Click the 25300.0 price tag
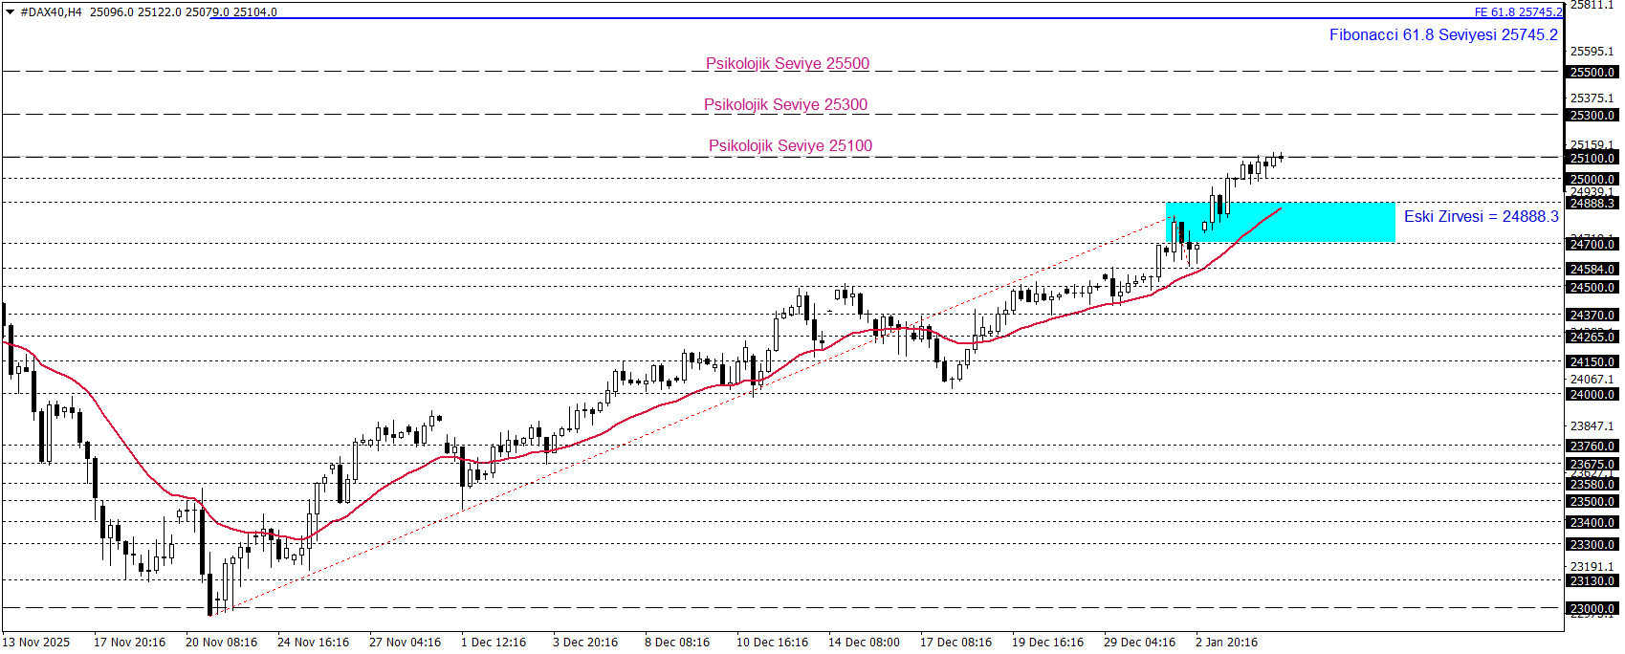 [x=1592, y=115]
